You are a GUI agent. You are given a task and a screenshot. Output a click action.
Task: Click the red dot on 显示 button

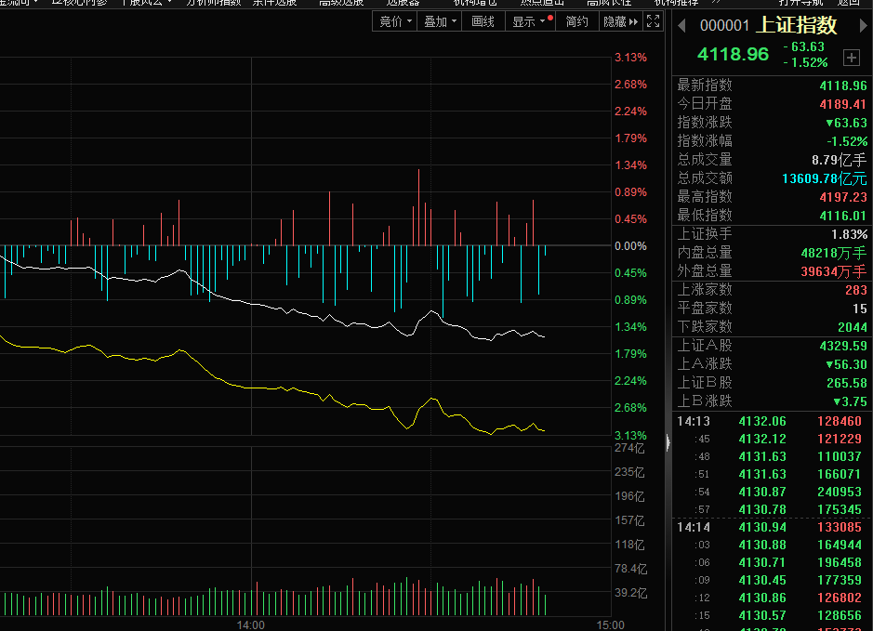550,18
